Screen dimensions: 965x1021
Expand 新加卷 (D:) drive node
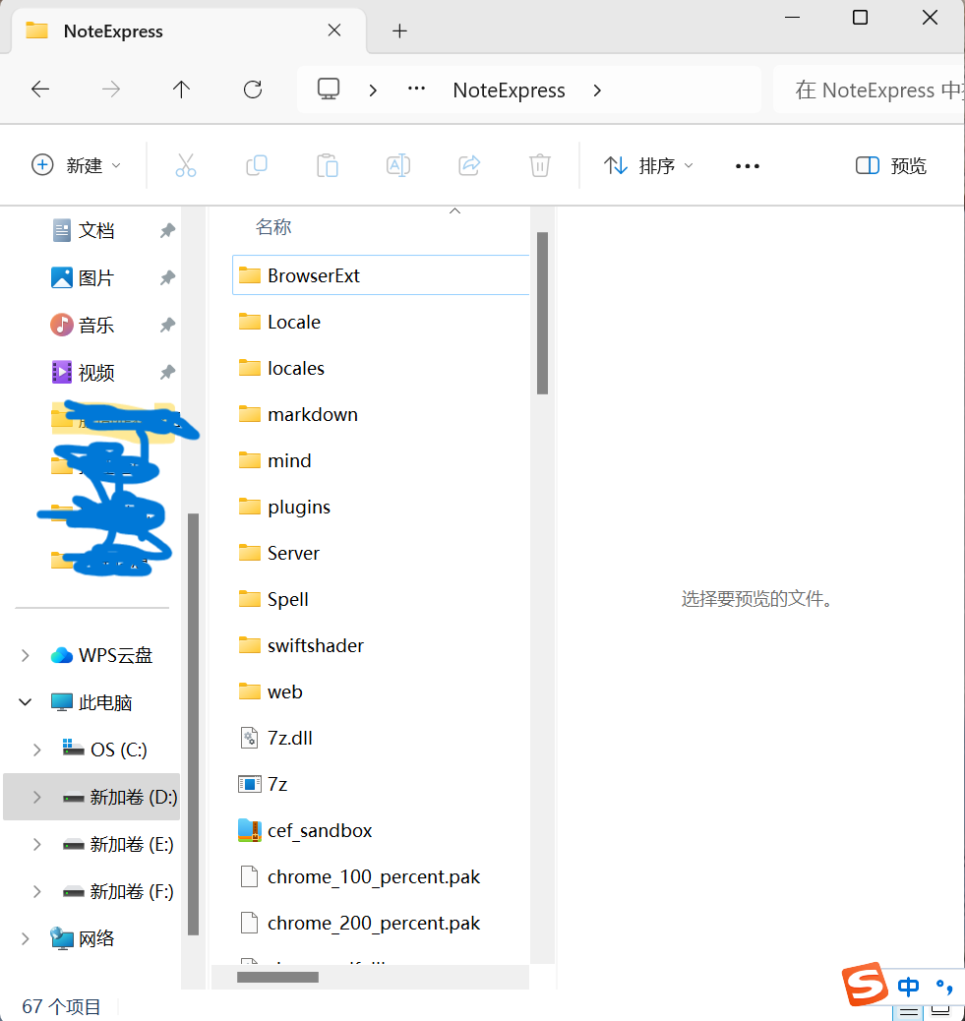[37, 797]
